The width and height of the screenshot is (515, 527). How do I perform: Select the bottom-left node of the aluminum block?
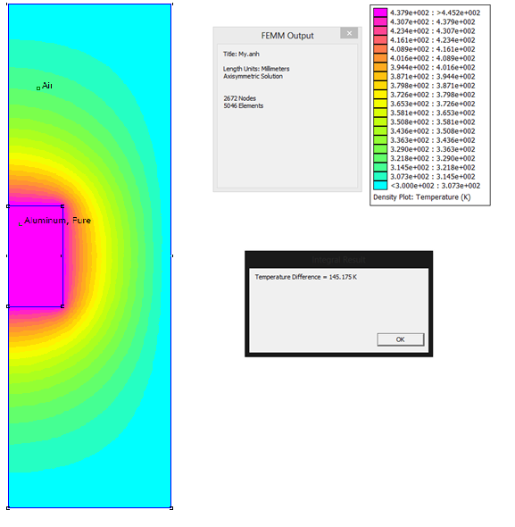point(8,306)
